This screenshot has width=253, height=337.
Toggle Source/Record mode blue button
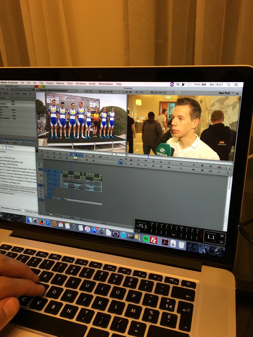pyautogui.click(x=121, y=163)
